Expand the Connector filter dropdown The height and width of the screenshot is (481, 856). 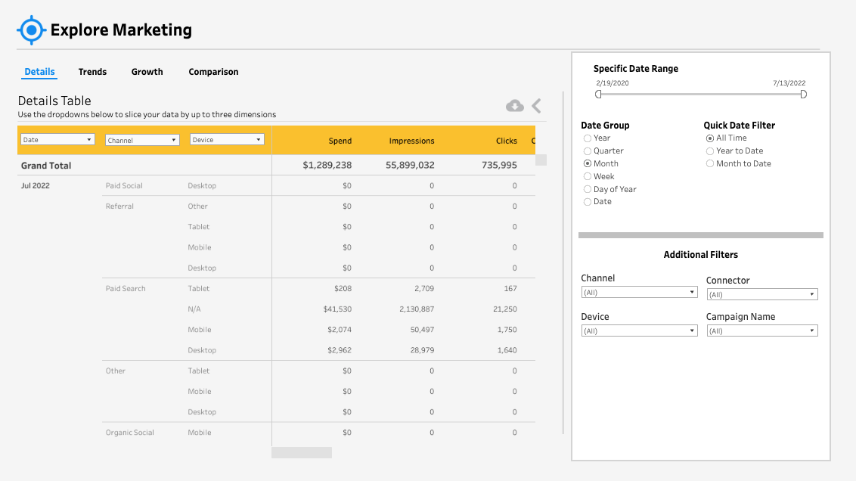point(761,295)
